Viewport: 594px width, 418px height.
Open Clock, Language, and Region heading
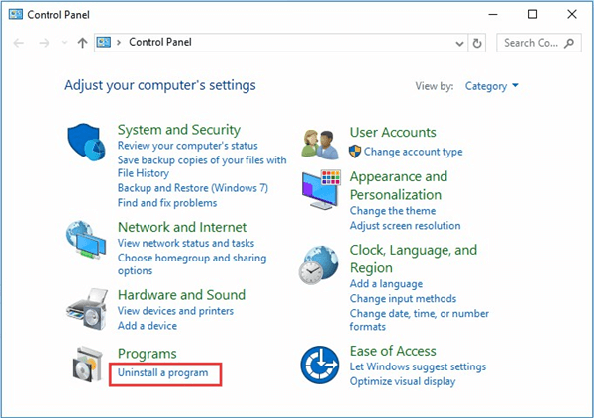point(413,259)
